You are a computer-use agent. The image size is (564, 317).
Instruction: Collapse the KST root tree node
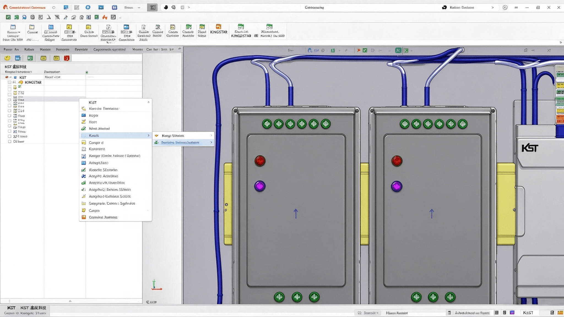[x=11, y=77]
